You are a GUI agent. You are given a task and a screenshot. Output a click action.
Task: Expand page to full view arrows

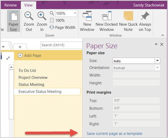pos(8,58)
